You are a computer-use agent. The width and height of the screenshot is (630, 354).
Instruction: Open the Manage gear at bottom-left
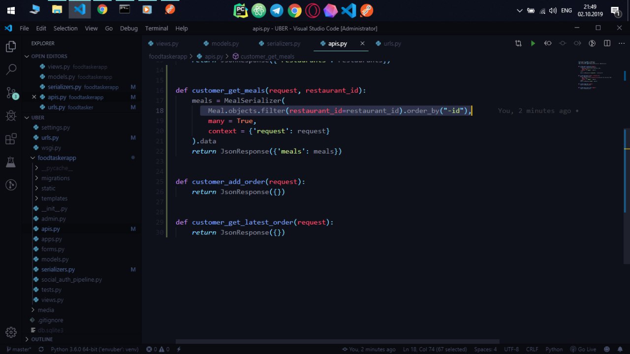tap(10, 332)
